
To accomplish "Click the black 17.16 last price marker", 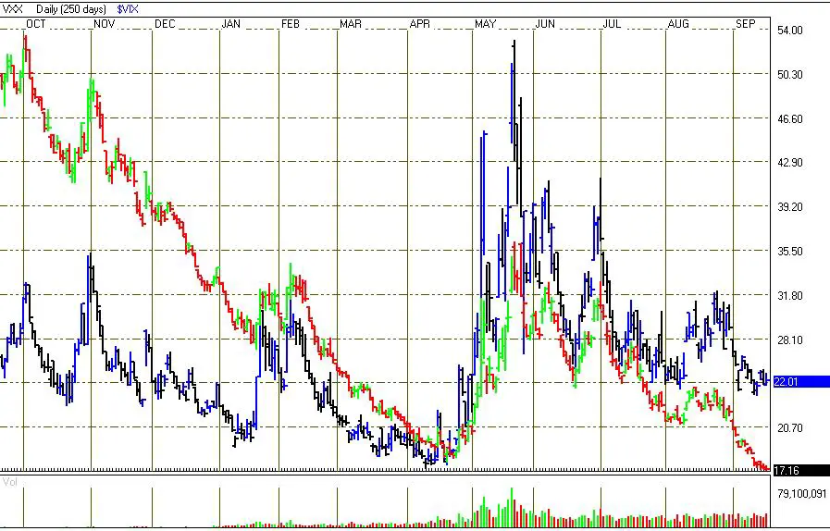I will pos(801,470).
